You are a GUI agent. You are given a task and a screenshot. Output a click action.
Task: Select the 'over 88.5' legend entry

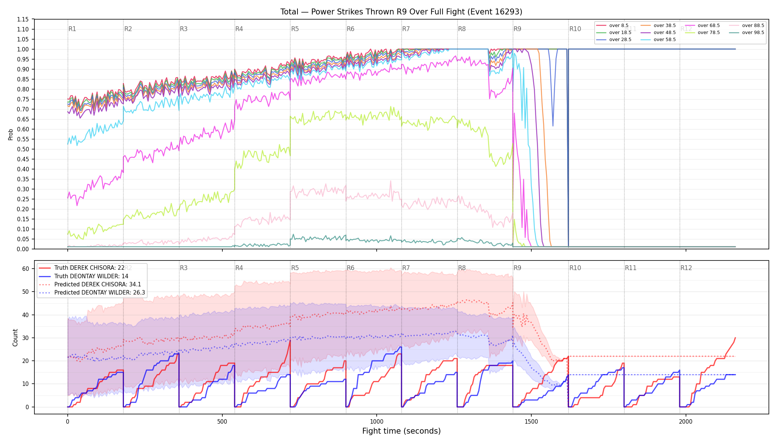tap(747, 26)
